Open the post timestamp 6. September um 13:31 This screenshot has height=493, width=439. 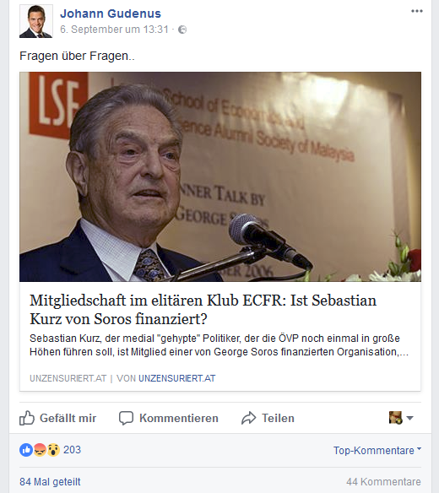(115, 30)
